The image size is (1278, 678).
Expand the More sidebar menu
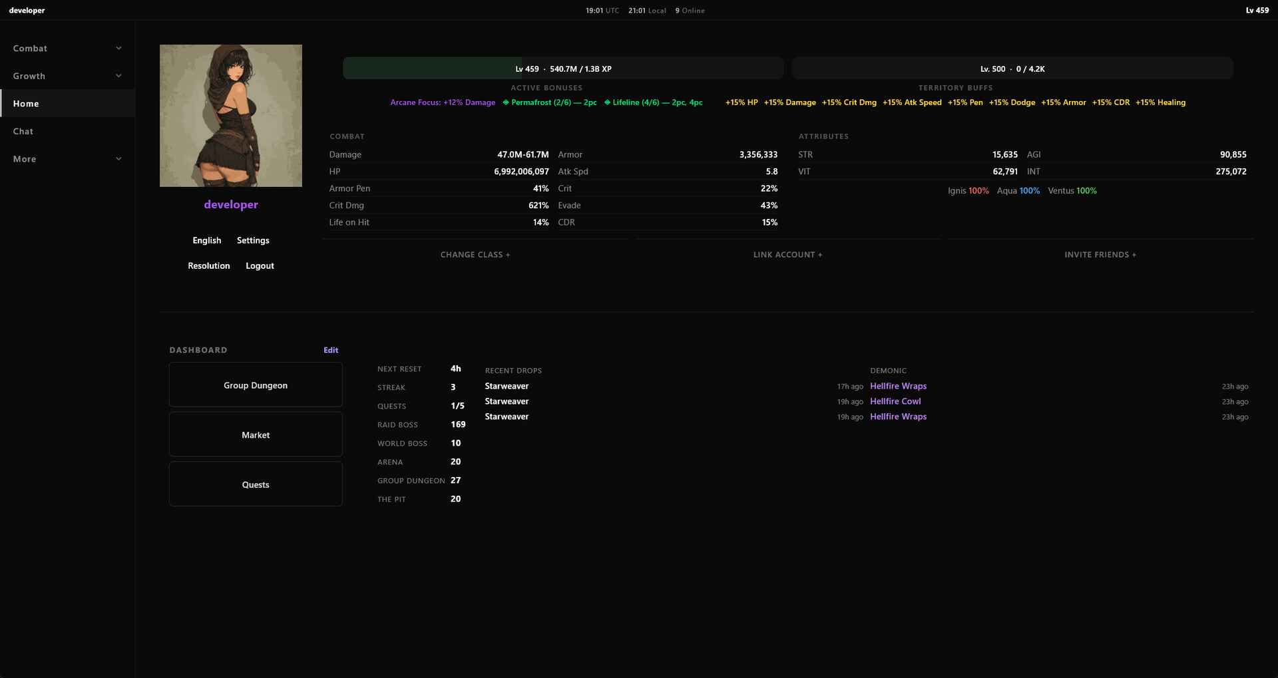67,159
